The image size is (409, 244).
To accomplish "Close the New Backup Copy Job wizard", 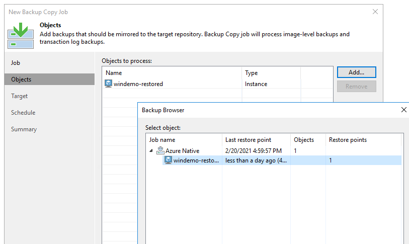I will click(375, 12).
